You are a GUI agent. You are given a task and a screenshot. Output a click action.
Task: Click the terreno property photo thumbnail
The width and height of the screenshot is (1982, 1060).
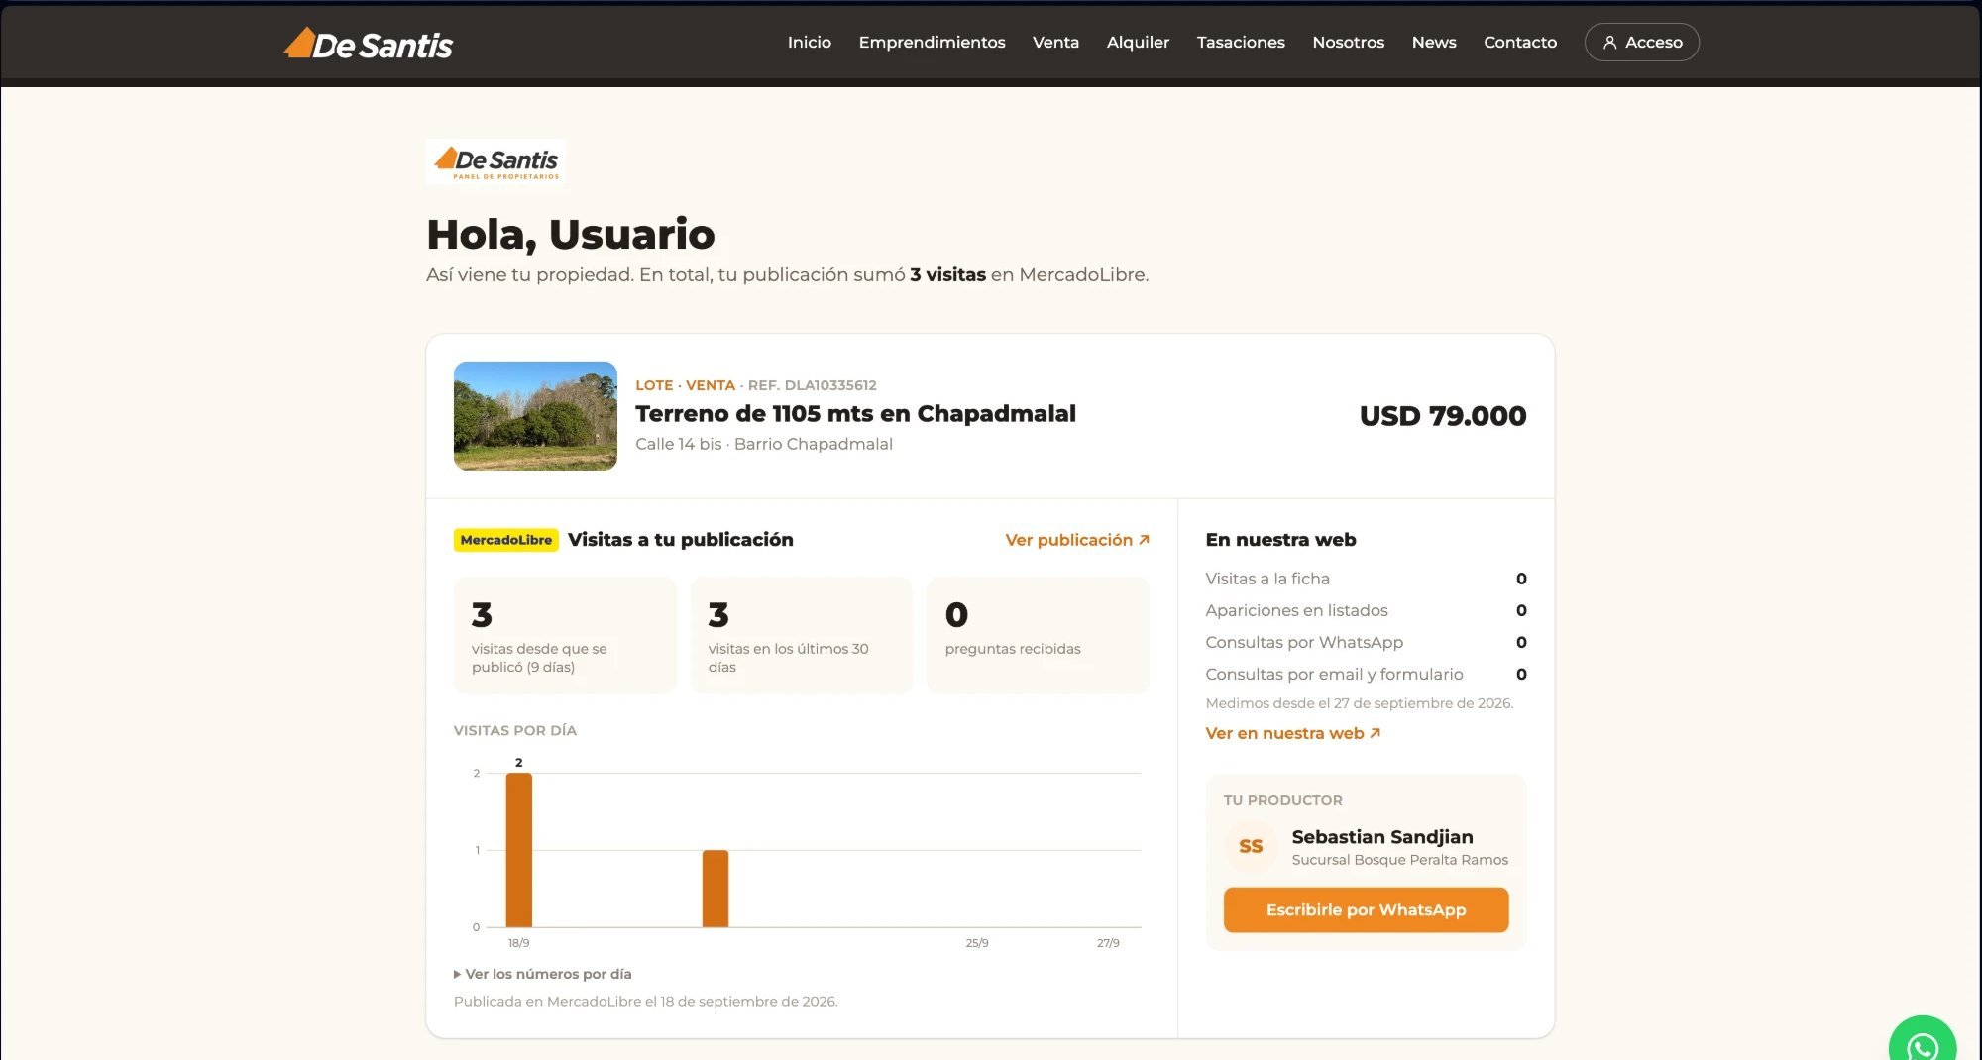[x=535, y=415]
